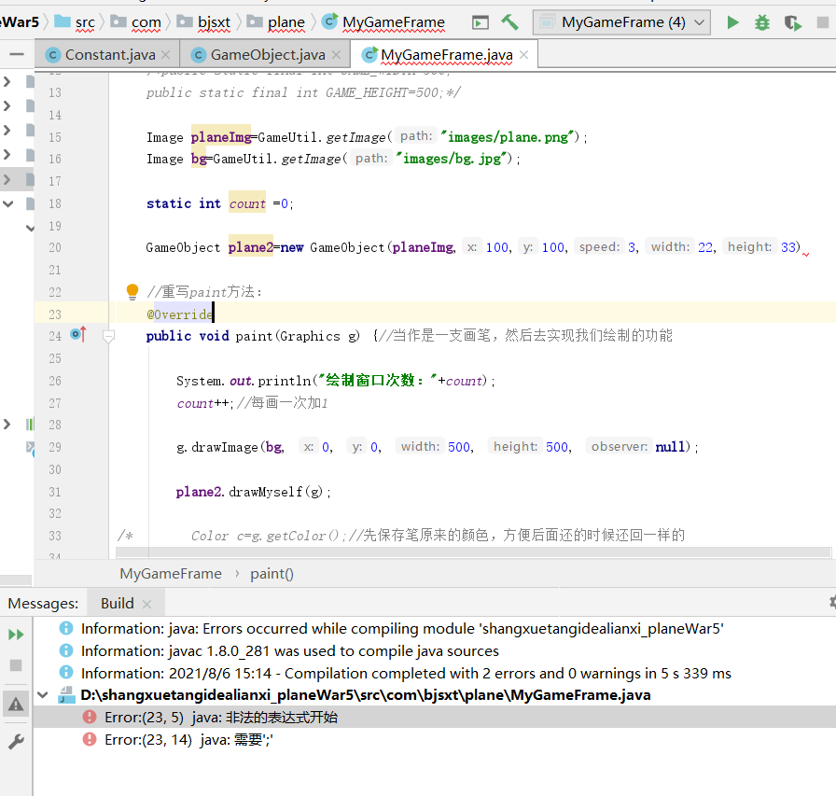Click the grey stop build icon

16,665
